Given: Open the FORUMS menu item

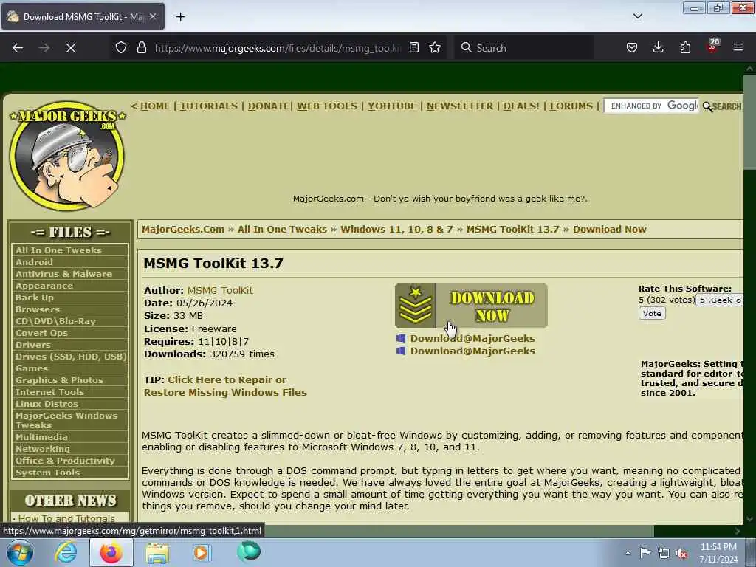Looking at the screenshot, I should 571,106.
